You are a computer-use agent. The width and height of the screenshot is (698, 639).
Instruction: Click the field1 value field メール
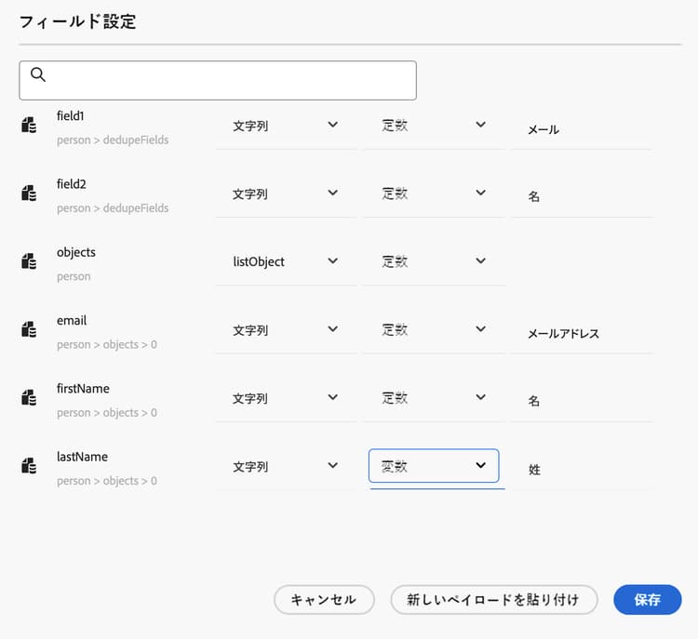click(582, 130)
